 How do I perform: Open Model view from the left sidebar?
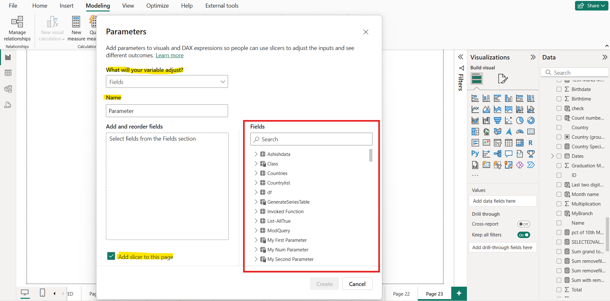point(8,89)
